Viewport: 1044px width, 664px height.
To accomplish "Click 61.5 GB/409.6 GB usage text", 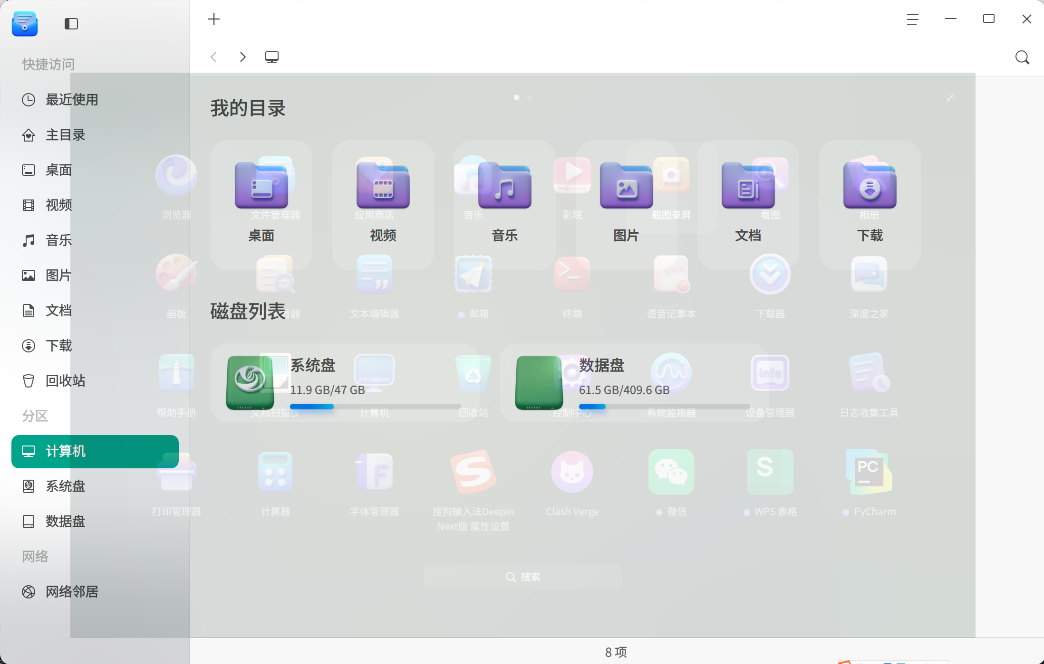I will click(x=624, y=390).
